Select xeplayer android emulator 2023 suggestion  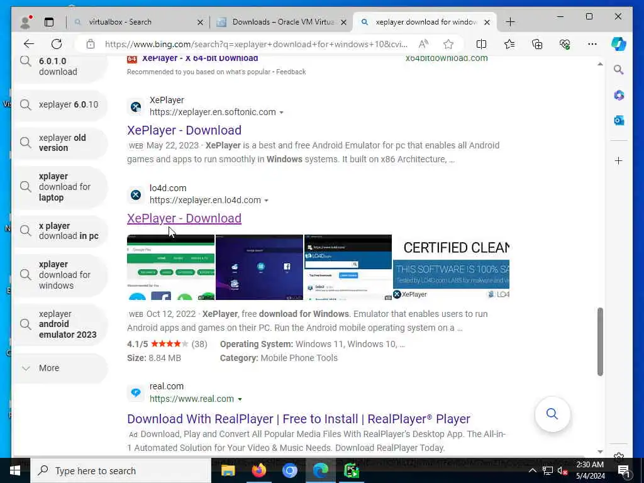click(61, 325)
